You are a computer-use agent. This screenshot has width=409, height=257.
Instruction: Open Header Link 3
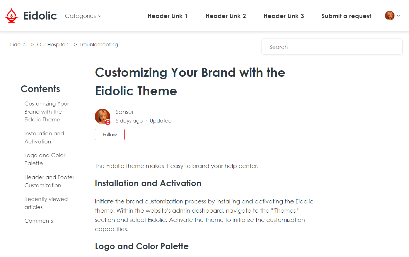pyautogui.click(x=283, y=16)
